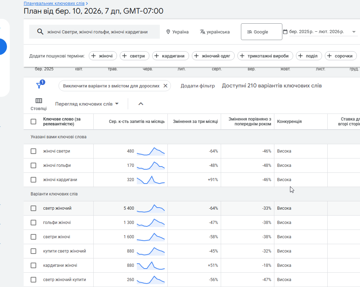Image resolution: width=360 pixels, height=287 pixels.
Task: Tick the checkbox for 'гольфи жіночі'
Action: tap(33, 223)
